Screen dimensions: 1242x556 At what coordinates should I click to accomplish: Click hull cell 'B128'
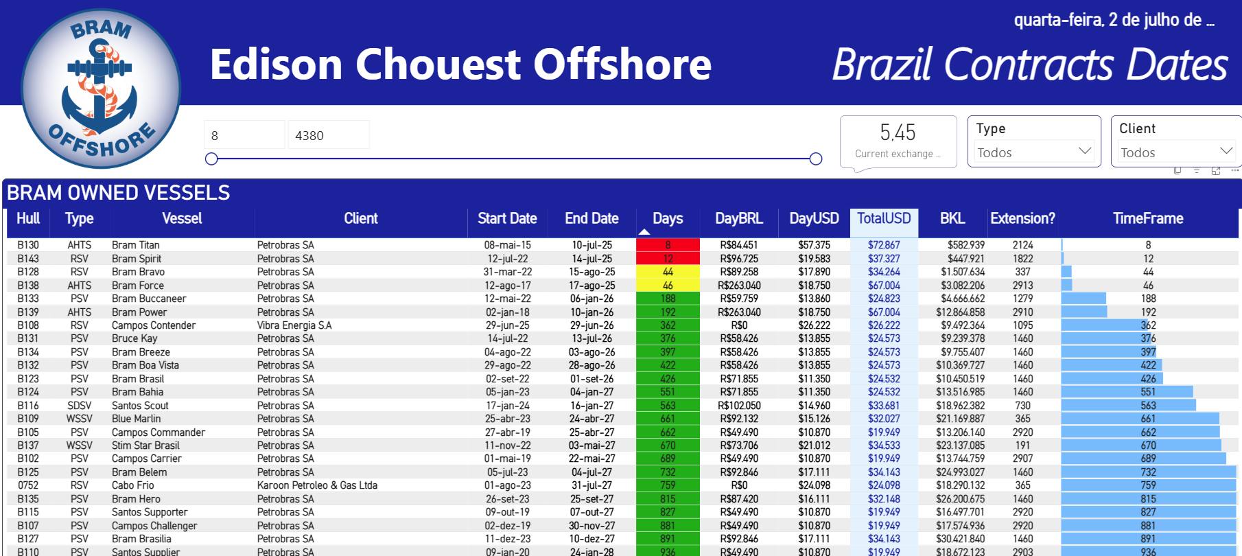[x=28, y=272]
